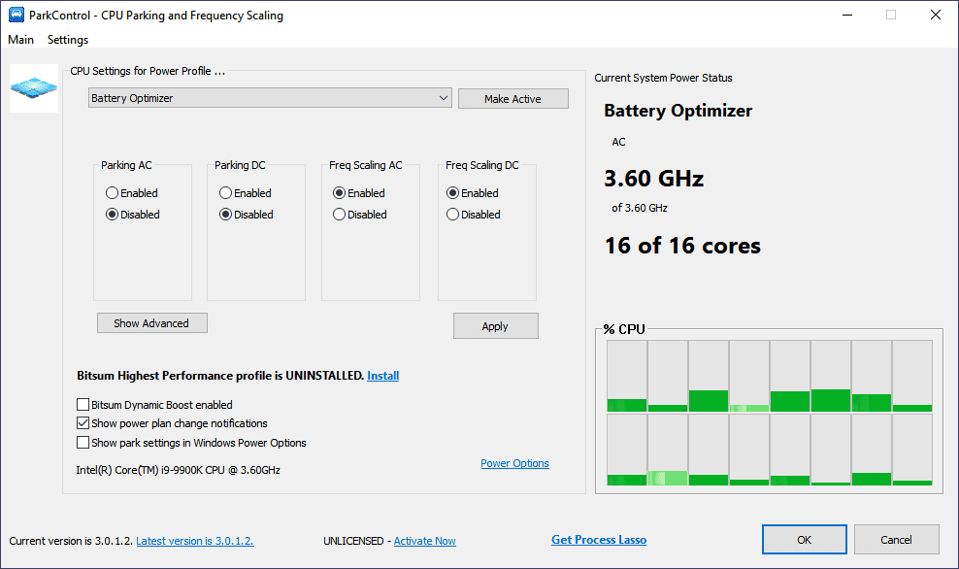Open the Main menu
Image resolution: width=959 pixels, height=569 pixels.
[x=20, y=40]
